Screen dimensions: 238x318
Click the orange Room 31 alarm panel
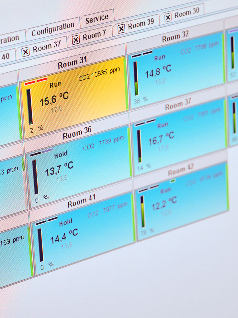point(74,97)
